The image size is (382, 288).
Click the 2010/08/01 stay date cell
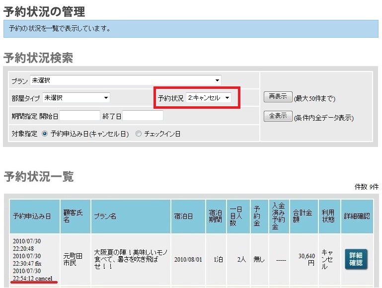188,259
